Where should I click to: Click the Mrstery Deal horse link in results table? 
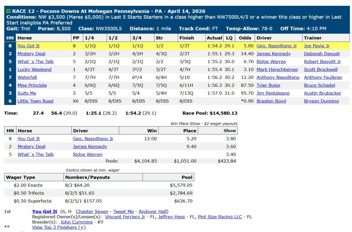[31, 54]
